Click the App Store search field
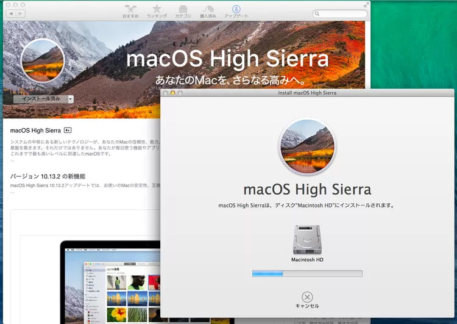 click(x=340, y=13)
